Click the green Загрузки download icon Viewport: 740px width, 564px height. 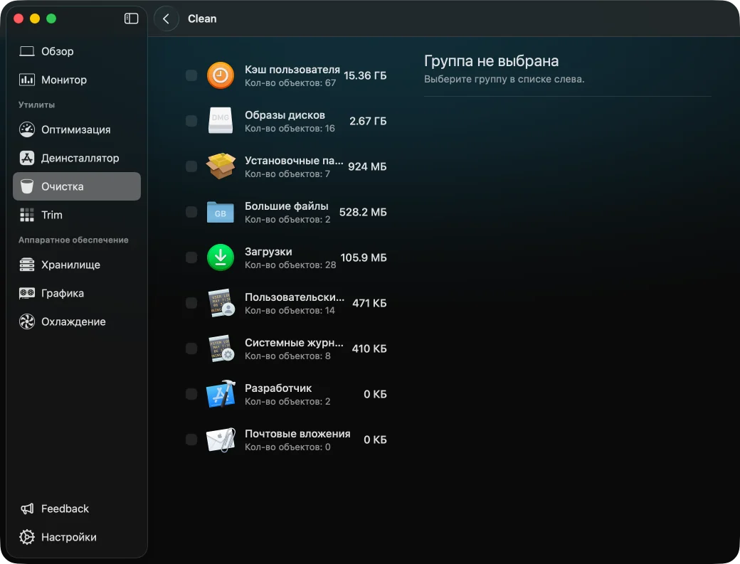[221, 257]
